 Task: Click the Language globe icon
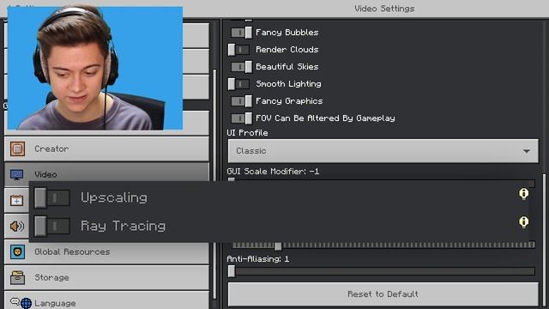tap(26, 303)
